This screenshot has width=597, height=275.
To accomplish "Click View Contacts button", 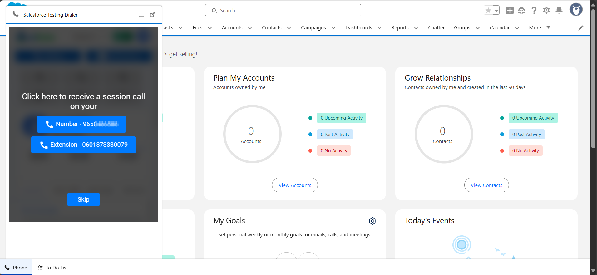I will coord(486,185).
